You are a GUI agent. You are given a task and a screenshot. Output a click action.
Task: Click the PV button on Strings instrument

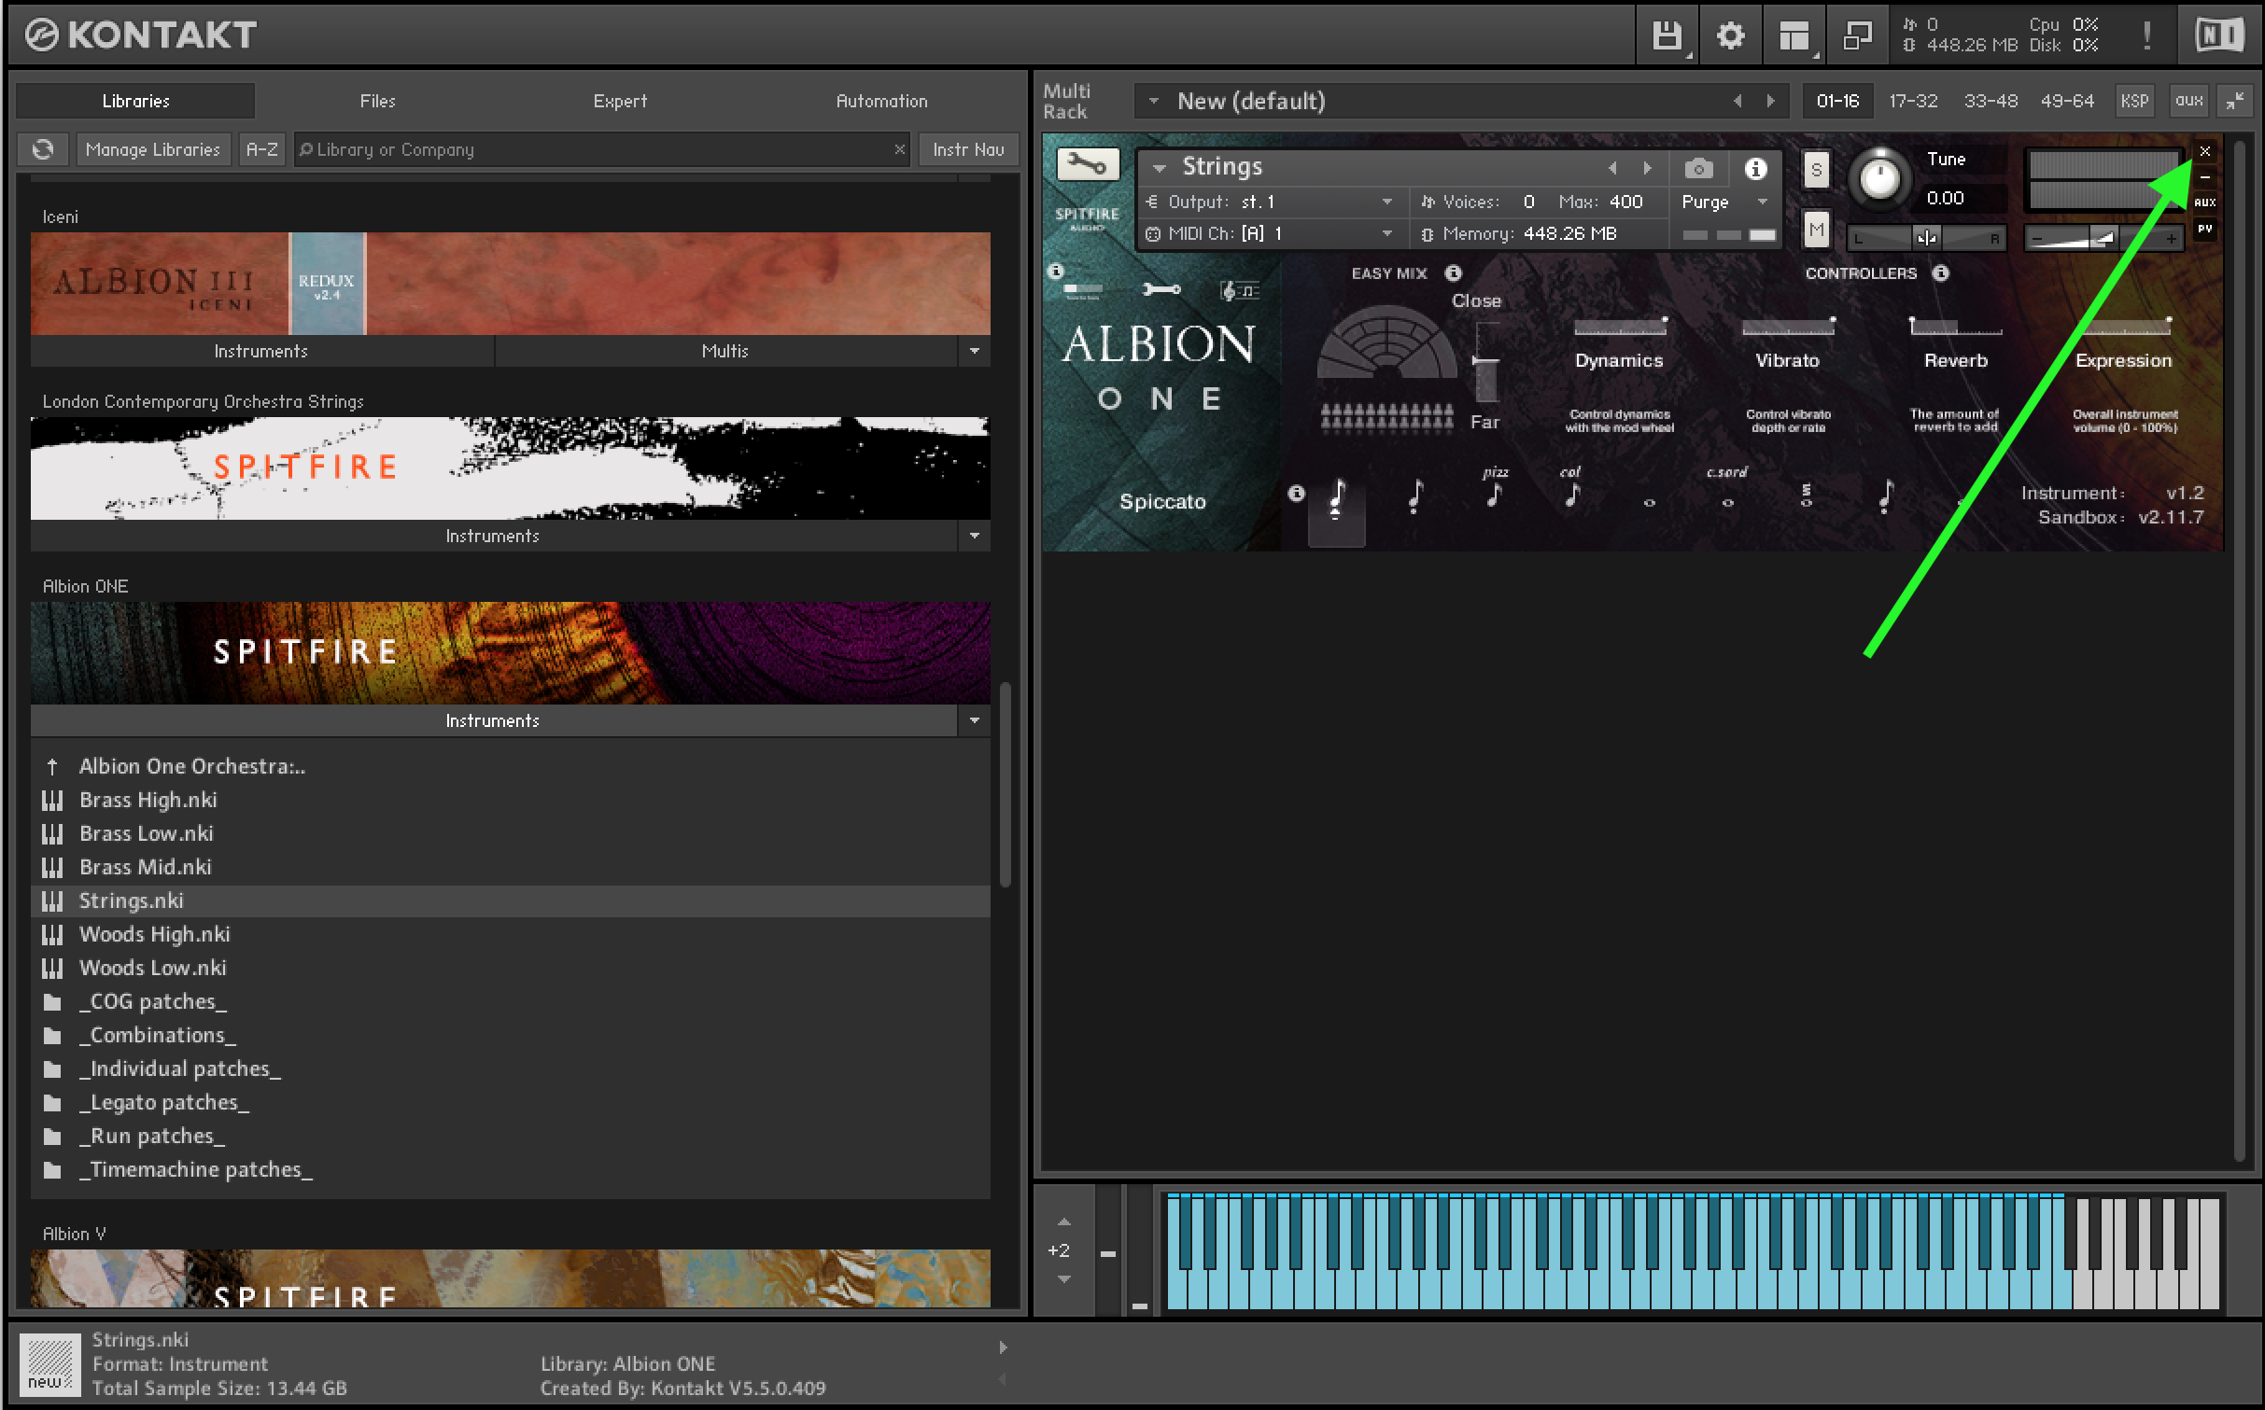click(2205, 228)
